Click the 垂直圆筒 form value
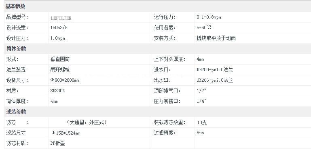 pyautogui.click(x=60, y=59)
